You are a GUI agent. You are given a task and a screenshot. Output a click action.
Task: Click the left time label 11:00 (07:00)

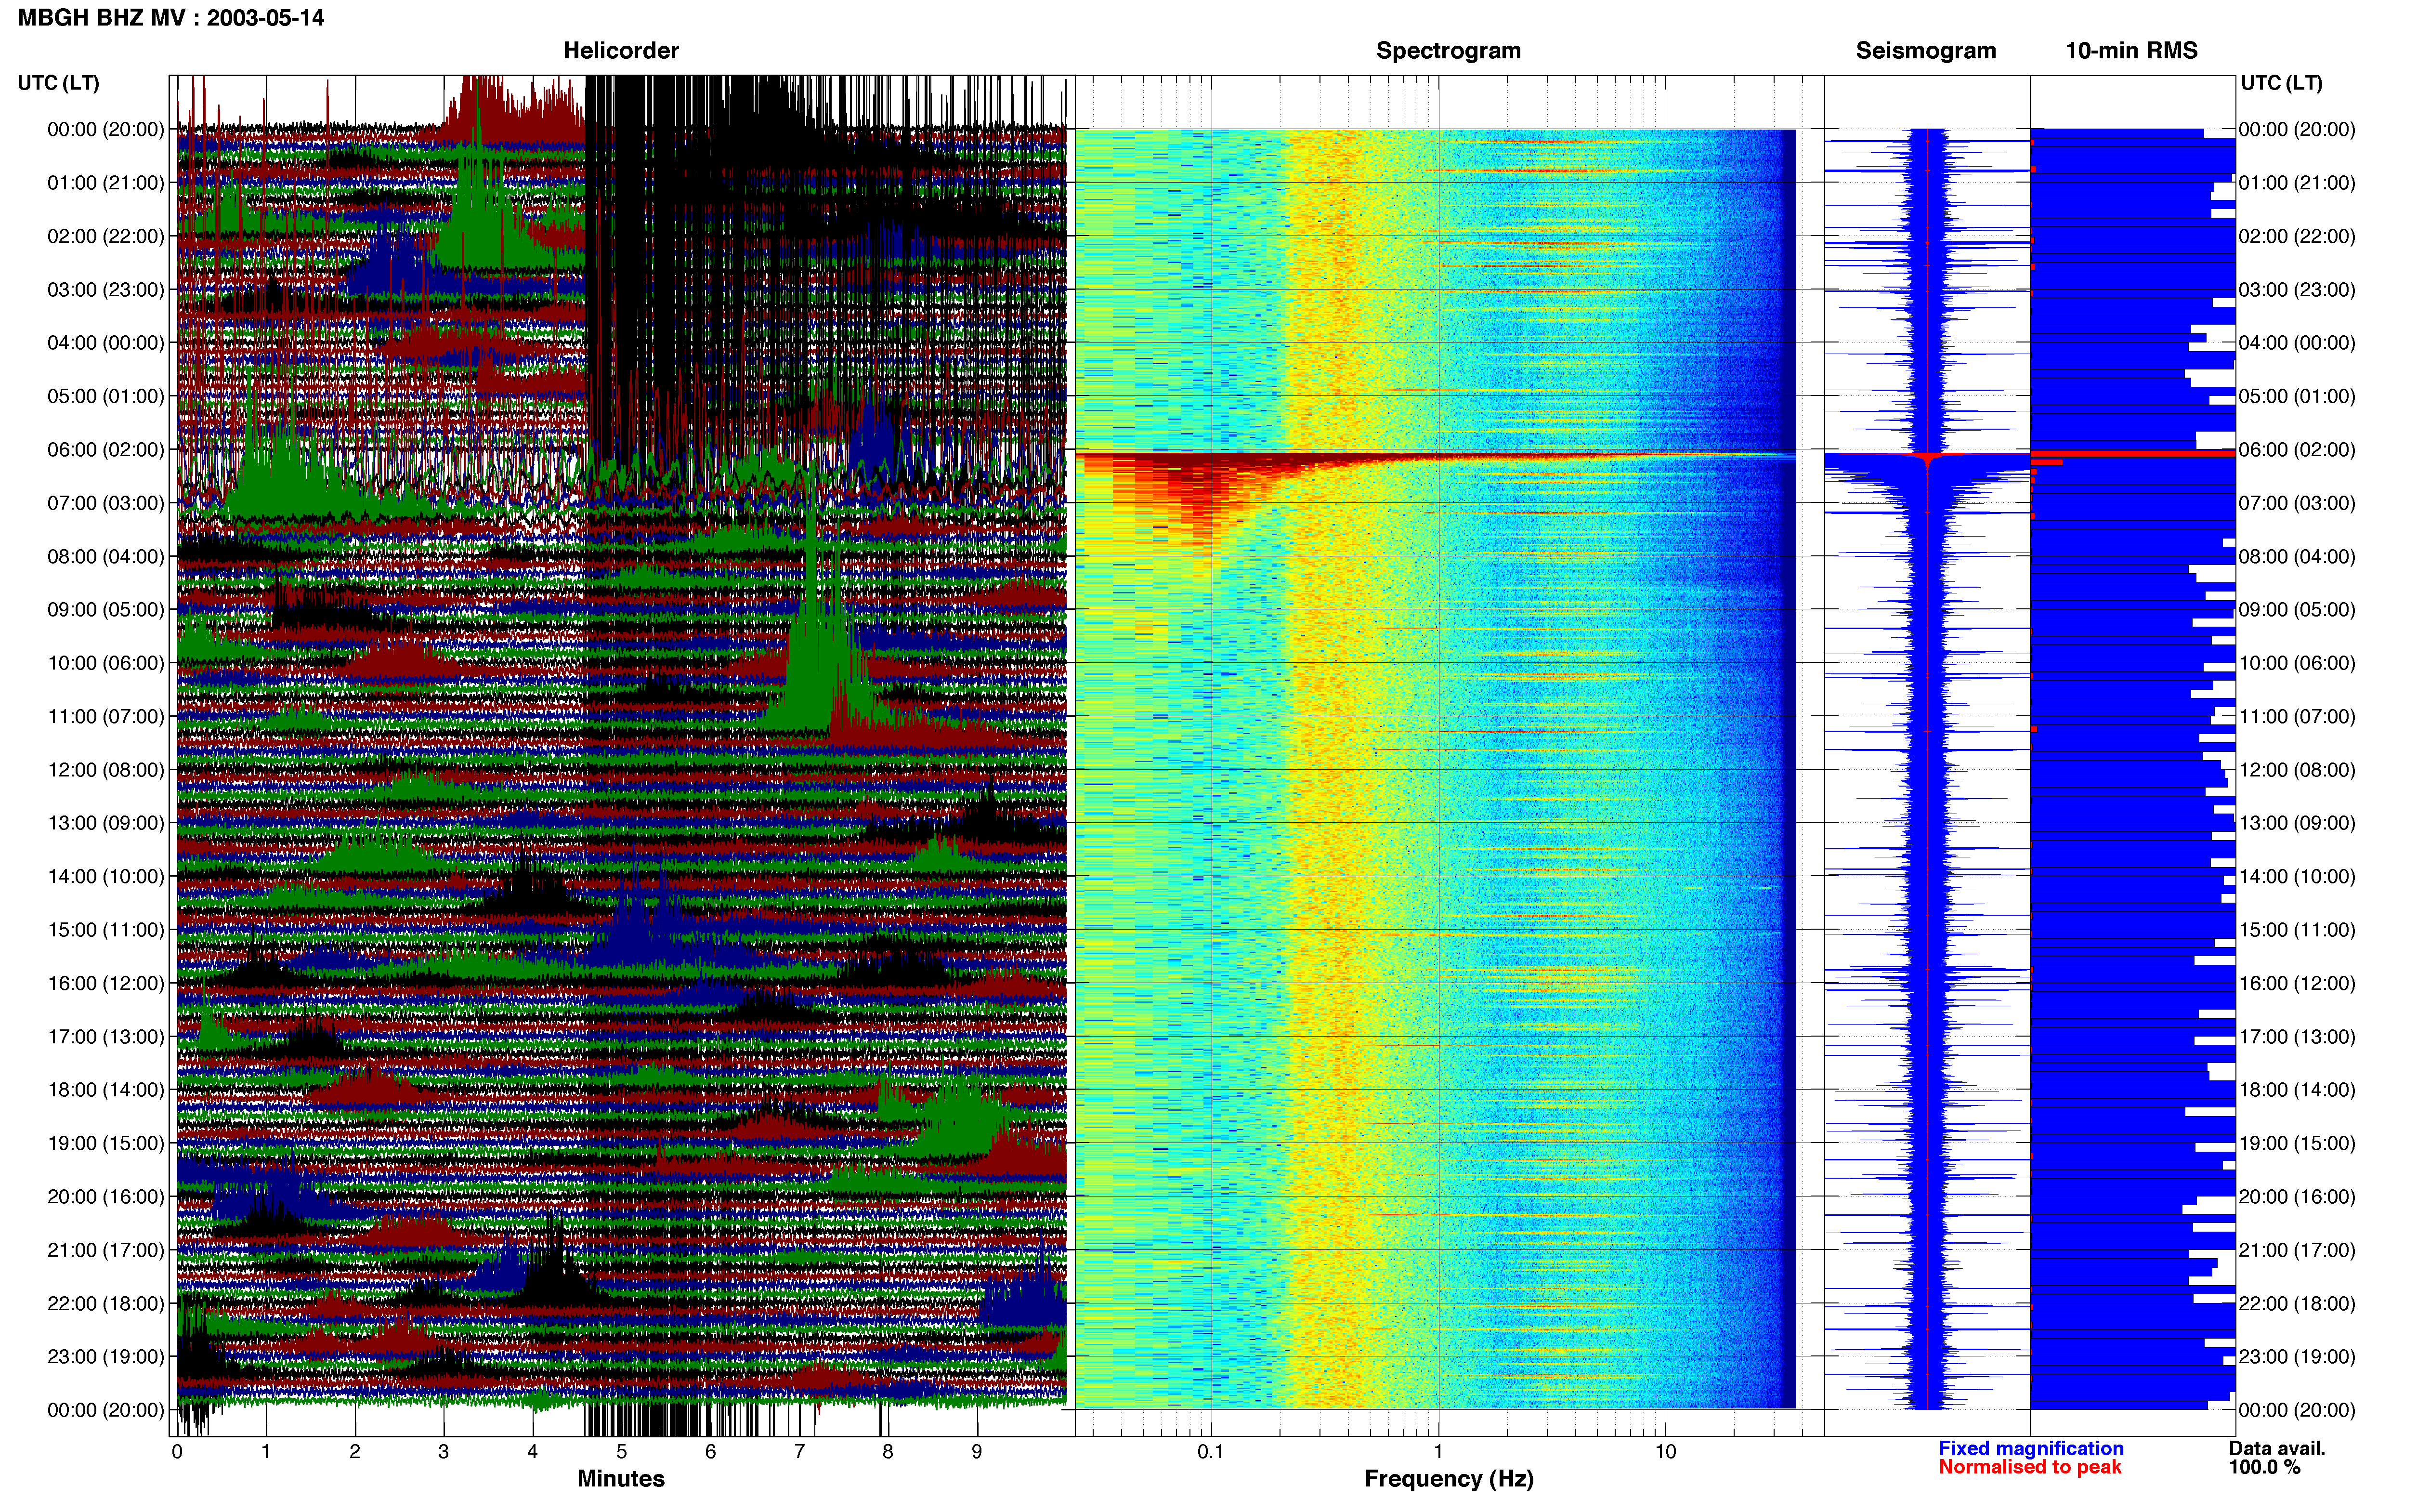tap(106, 716)
